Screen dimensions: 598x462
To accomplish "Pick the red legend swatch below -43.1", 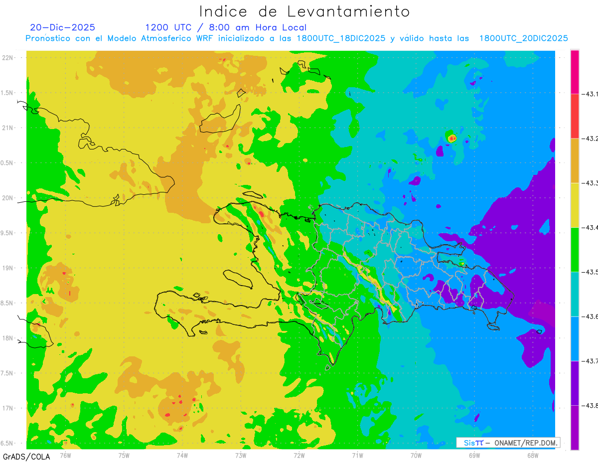I will [575, 116].
